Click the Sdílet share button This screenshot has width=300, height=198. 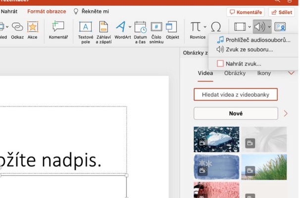[x=282, y=12]
